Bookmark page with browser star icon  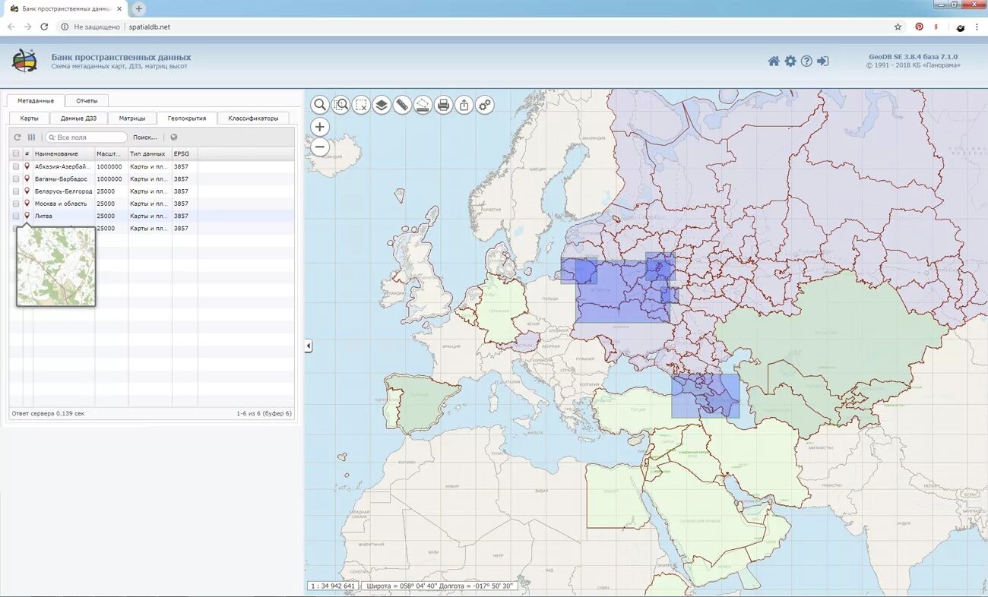point(898,27)
